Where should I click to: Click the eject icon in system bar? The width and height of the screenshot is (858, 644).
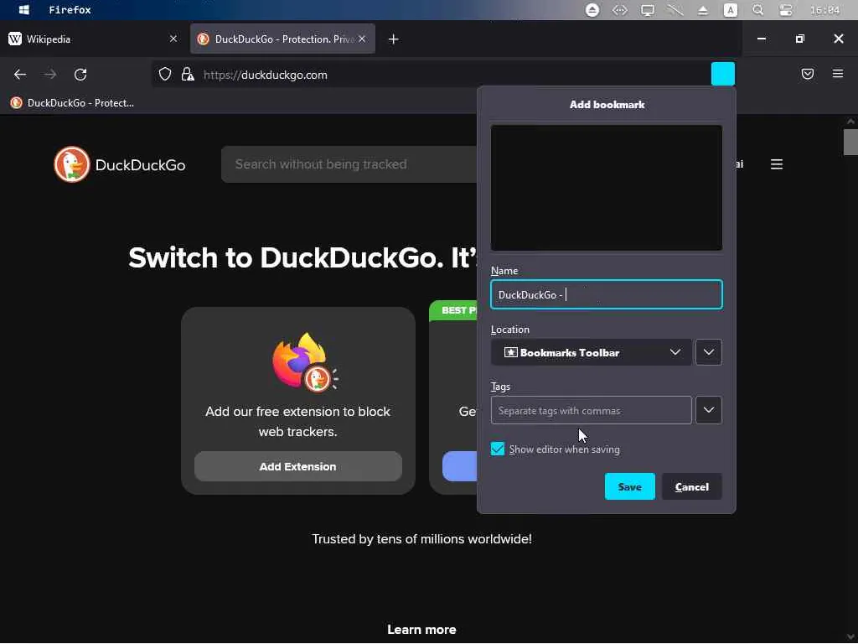click(x=703, y=10)
